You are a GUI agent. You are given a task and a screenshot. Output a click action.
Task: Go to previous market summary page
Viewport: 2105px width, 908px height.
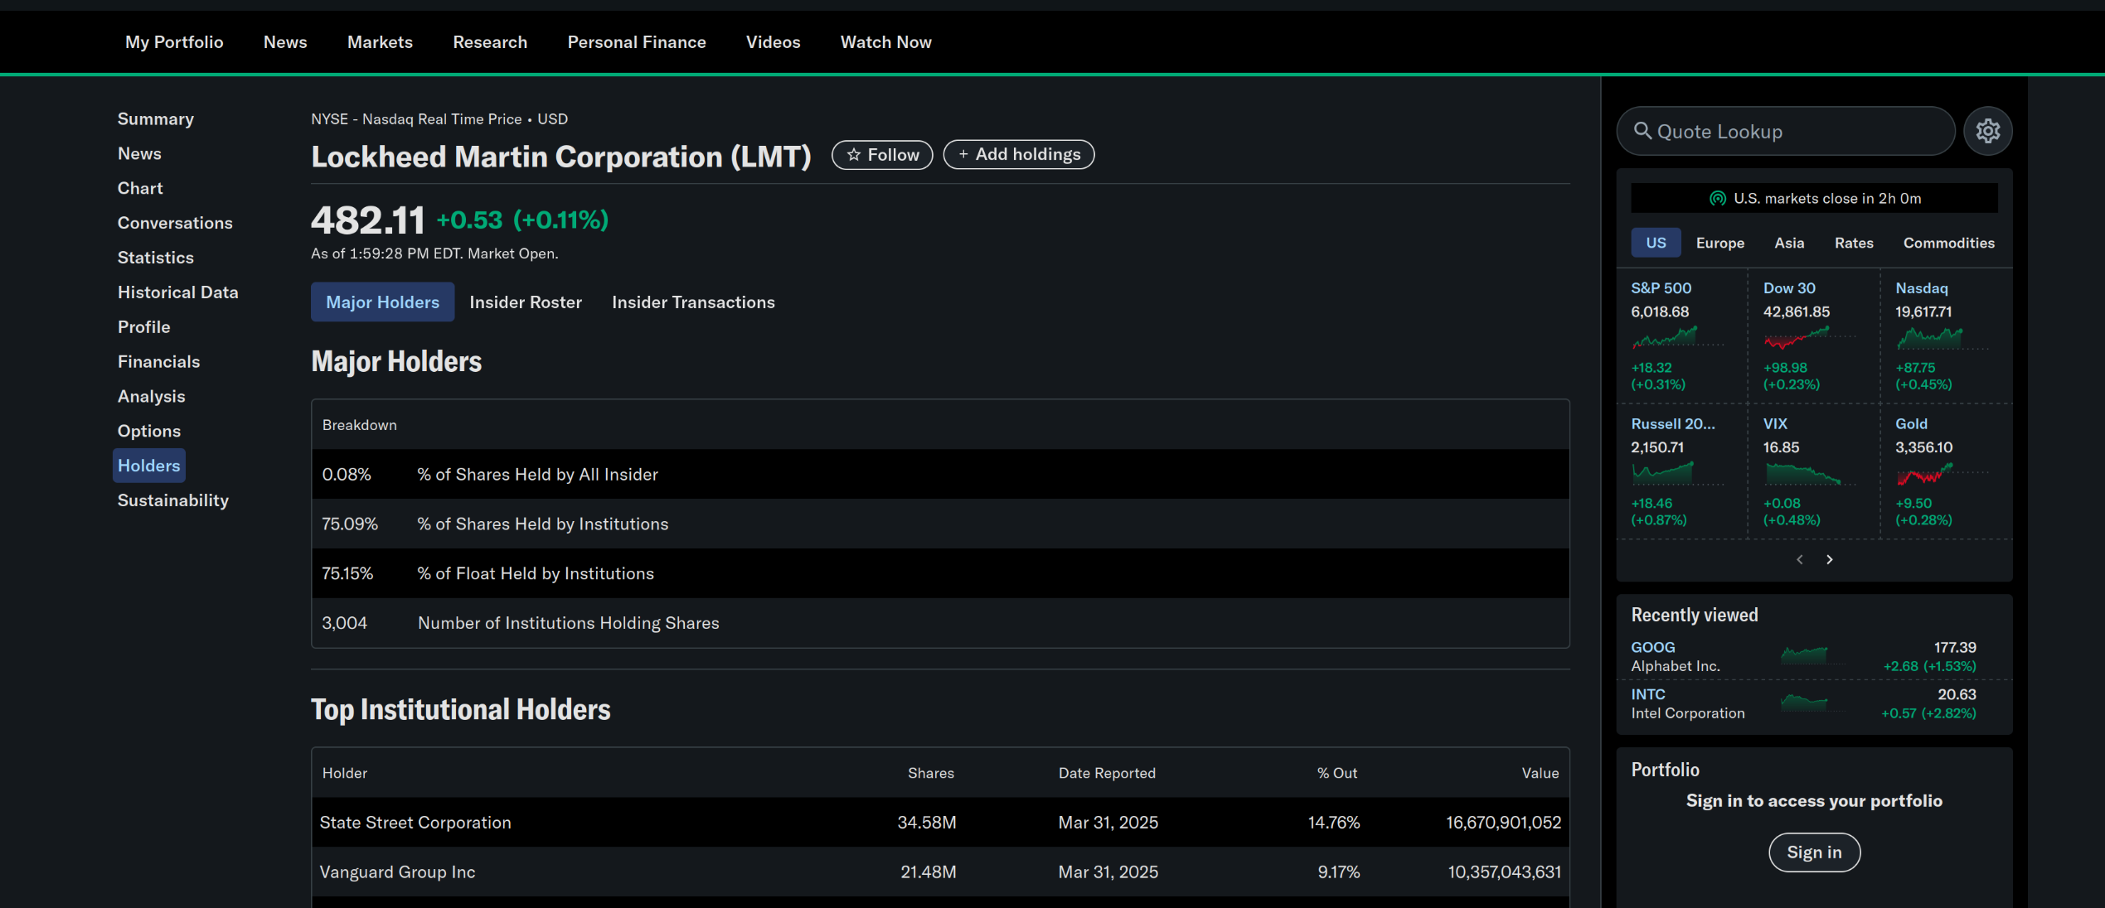click(x=1799, y=560)
